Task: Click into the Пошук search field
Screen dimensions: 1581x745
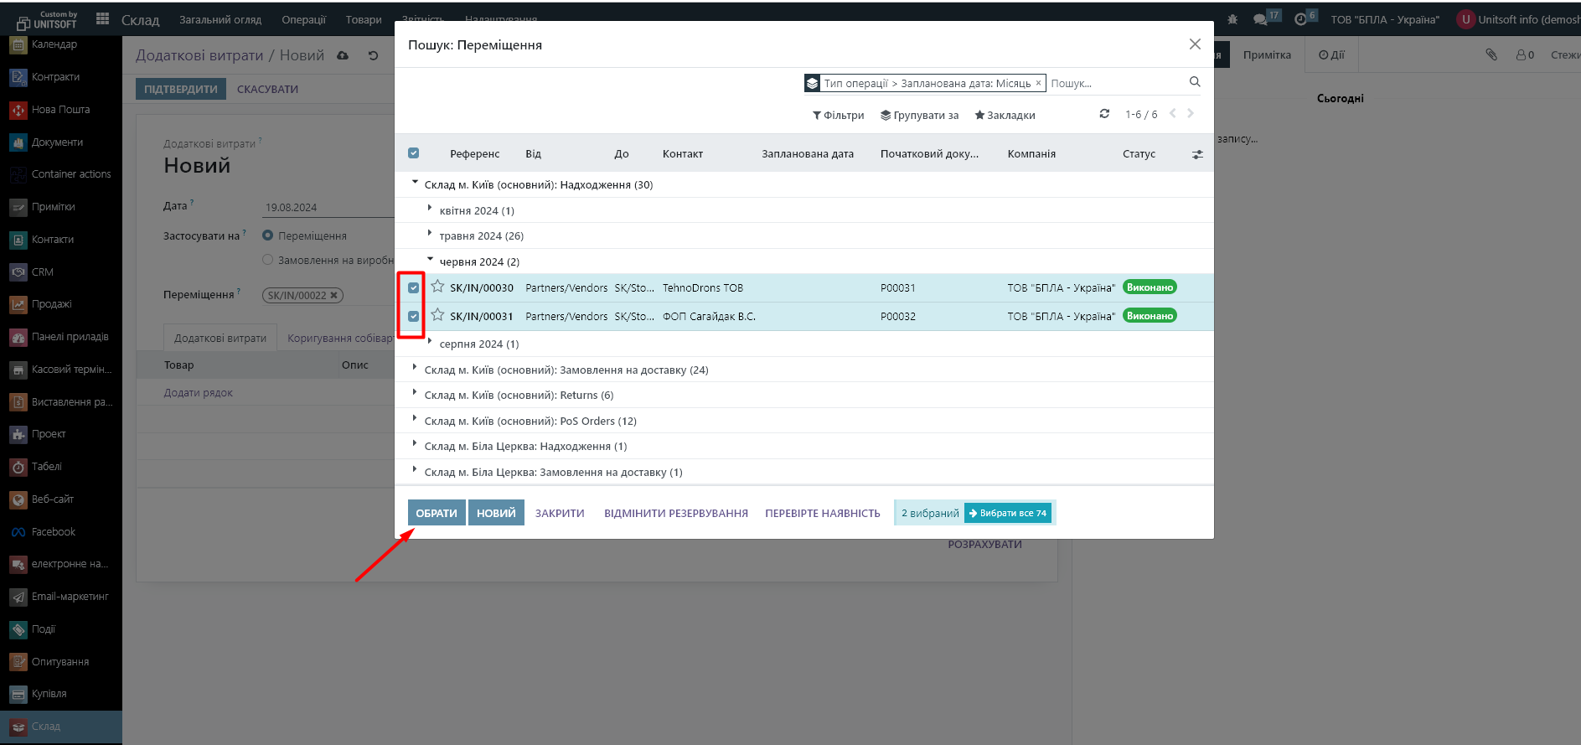Action: [1114, 83]
